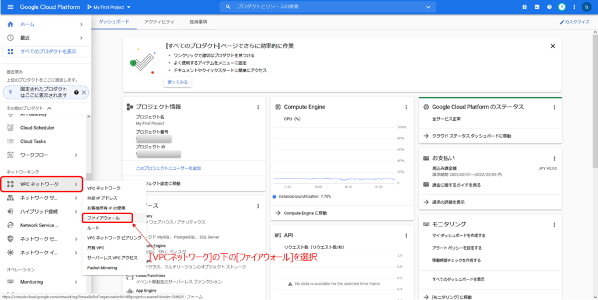Expand the ハイブリッド接続 submenu
The image size is (598, 300).
(x=76, y=211)
